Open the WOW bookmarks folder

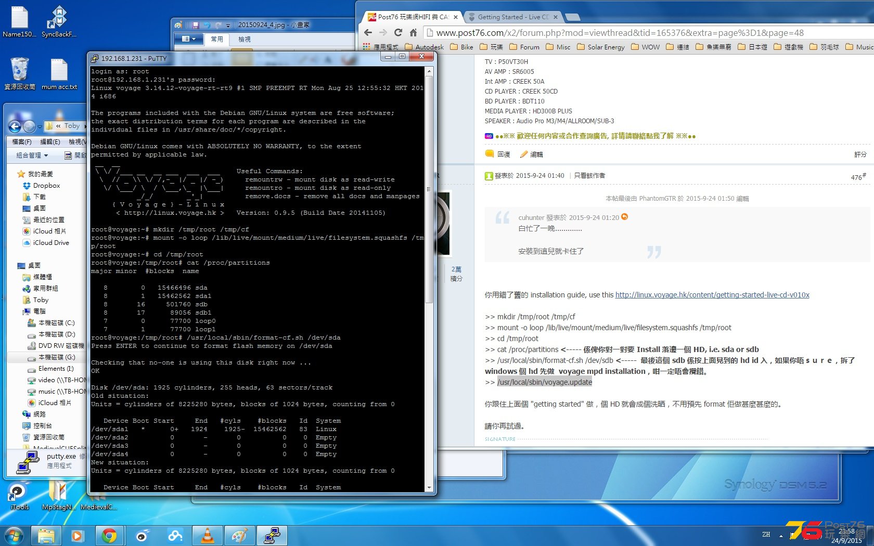pyautogui.click(x=645, y=47)
